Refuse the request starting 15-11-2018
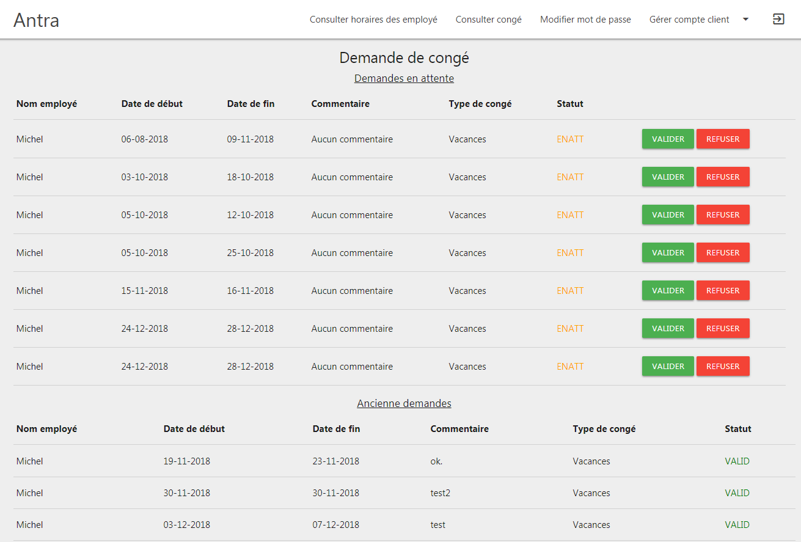Screen dimensions: 801x542 (x=723, y=290)
